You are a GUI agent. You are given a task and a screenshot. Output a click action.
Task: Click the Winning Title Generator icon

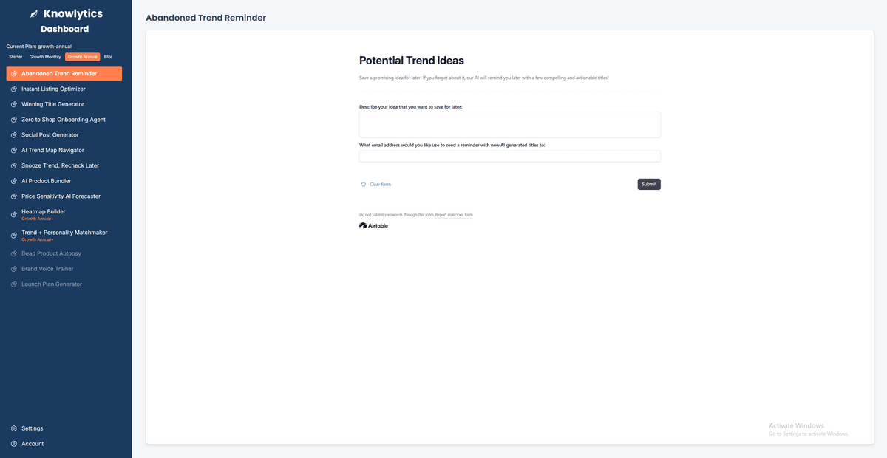(x=13, y=104)
